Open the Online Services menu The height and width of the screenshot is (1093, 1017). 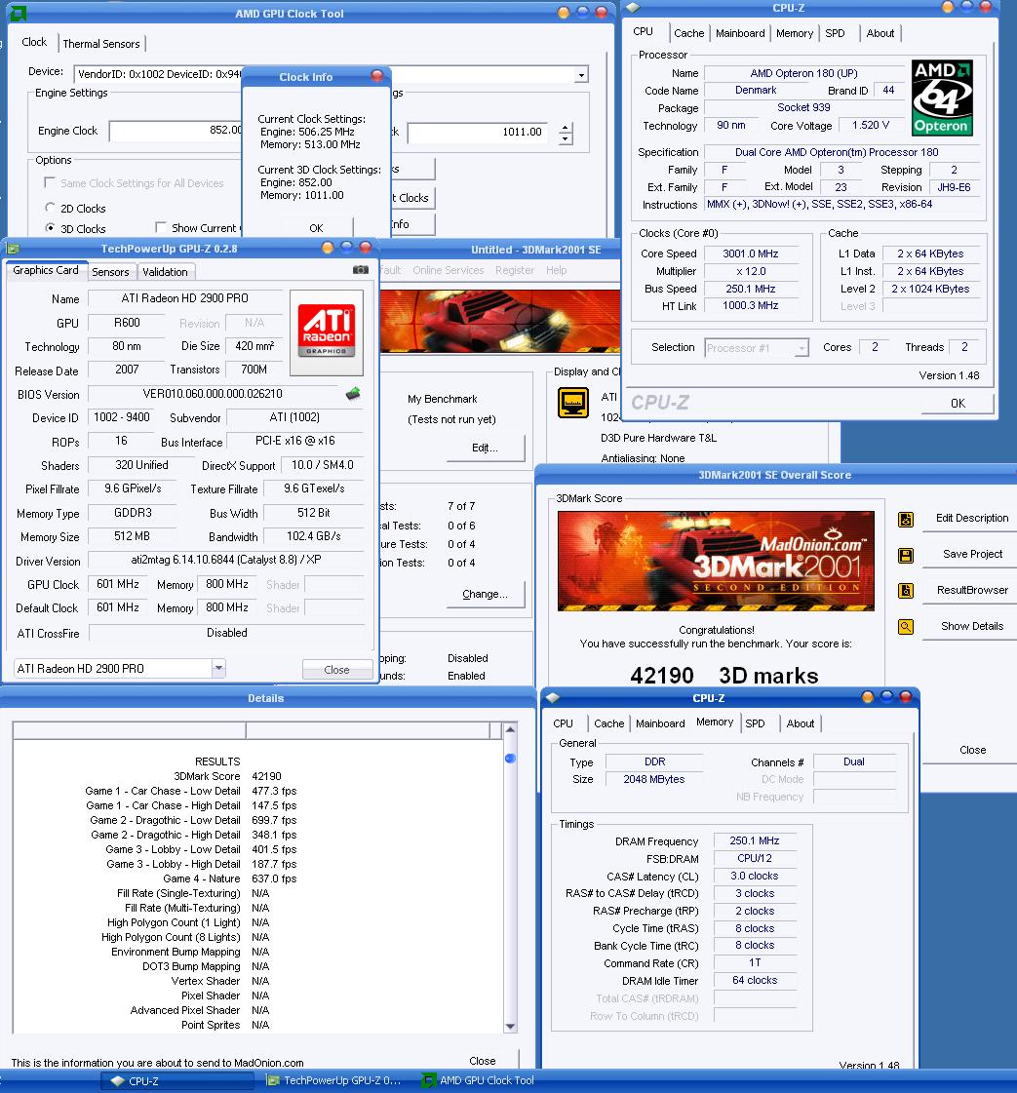(x=449, y=270)
